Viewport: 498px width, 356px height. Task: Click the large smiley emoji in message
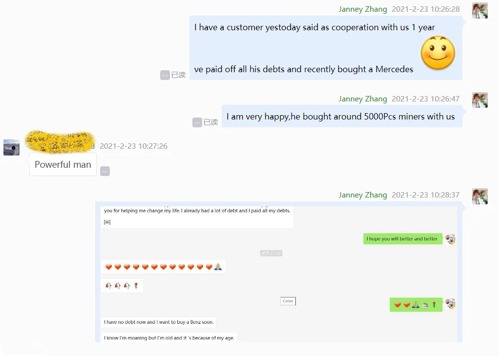(438, 53)
